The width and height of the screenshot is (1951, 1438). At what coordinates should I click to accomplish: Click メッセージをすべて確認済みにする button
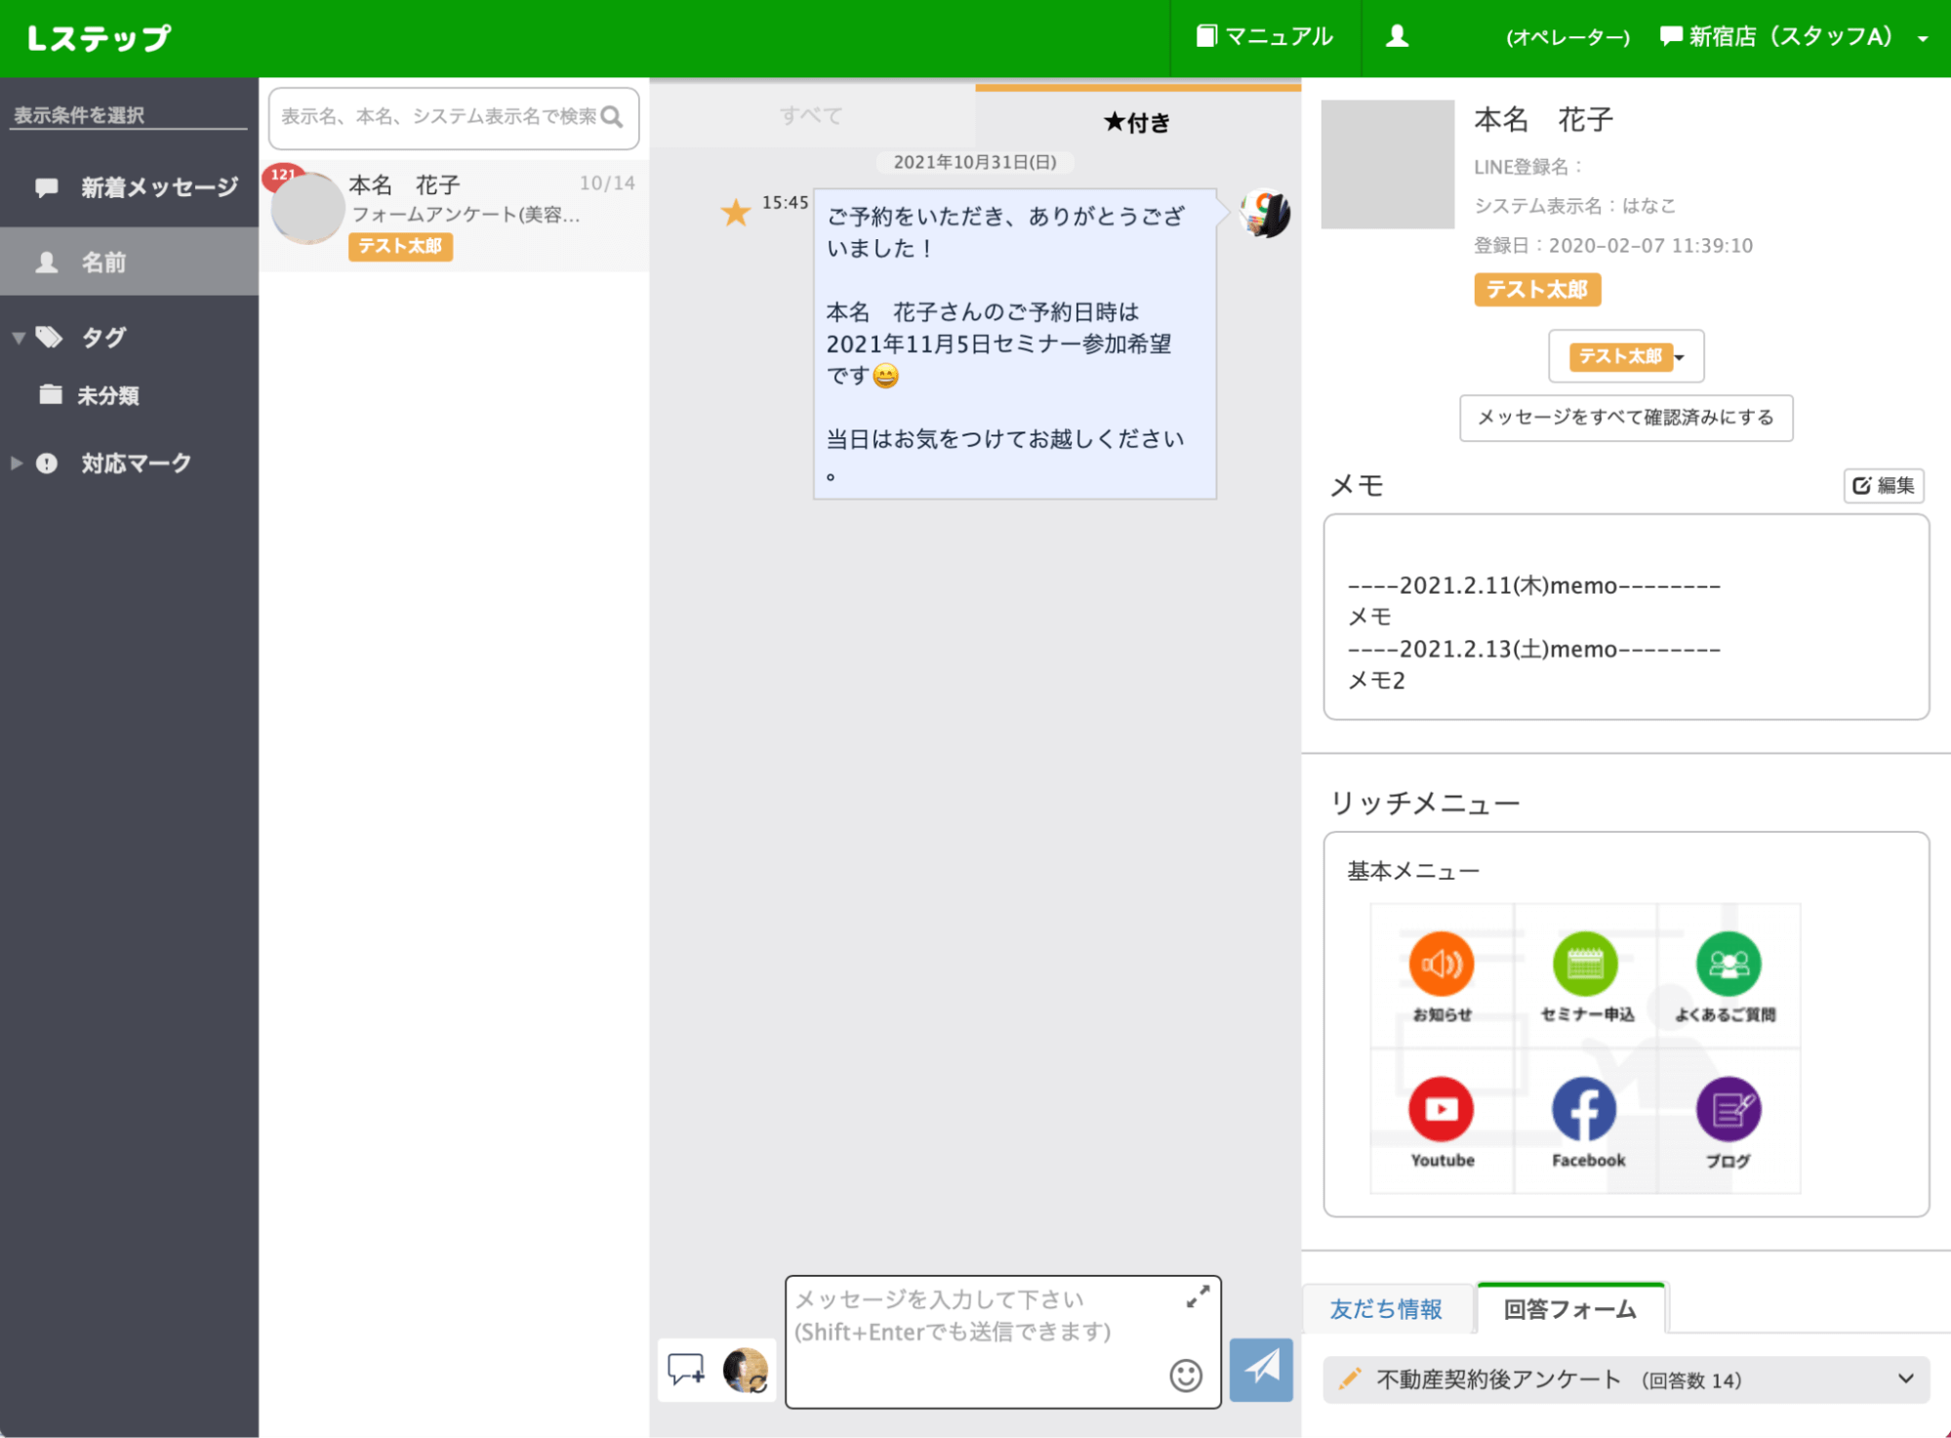coord(1625,418)
